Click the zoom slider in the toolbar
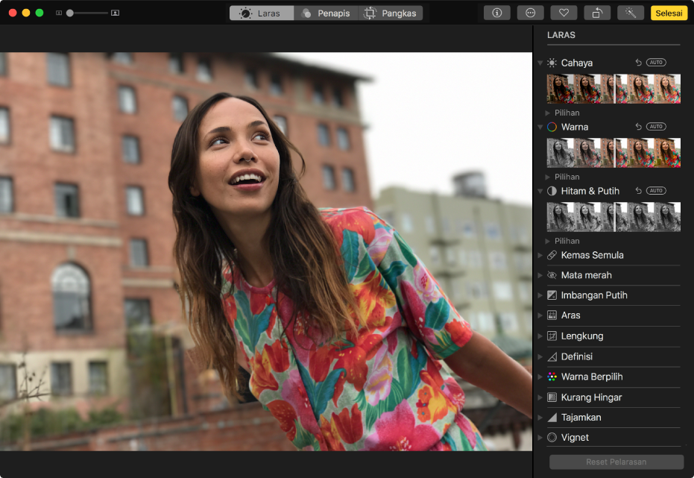This screenshot has width=694, height=478. coord(86,13)
